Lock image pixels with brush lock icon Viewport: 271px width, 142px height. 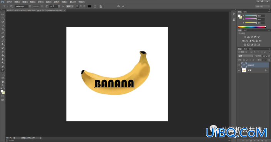247,60
